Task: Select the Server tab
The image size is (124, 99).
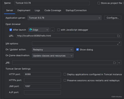Action: [x=10, y=10]
